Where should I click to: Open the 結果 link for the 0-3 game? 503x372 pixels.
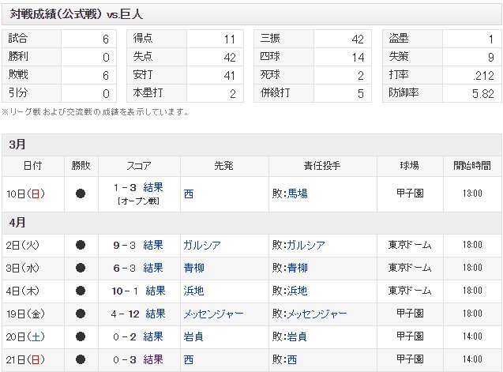(x=153, y=359)
